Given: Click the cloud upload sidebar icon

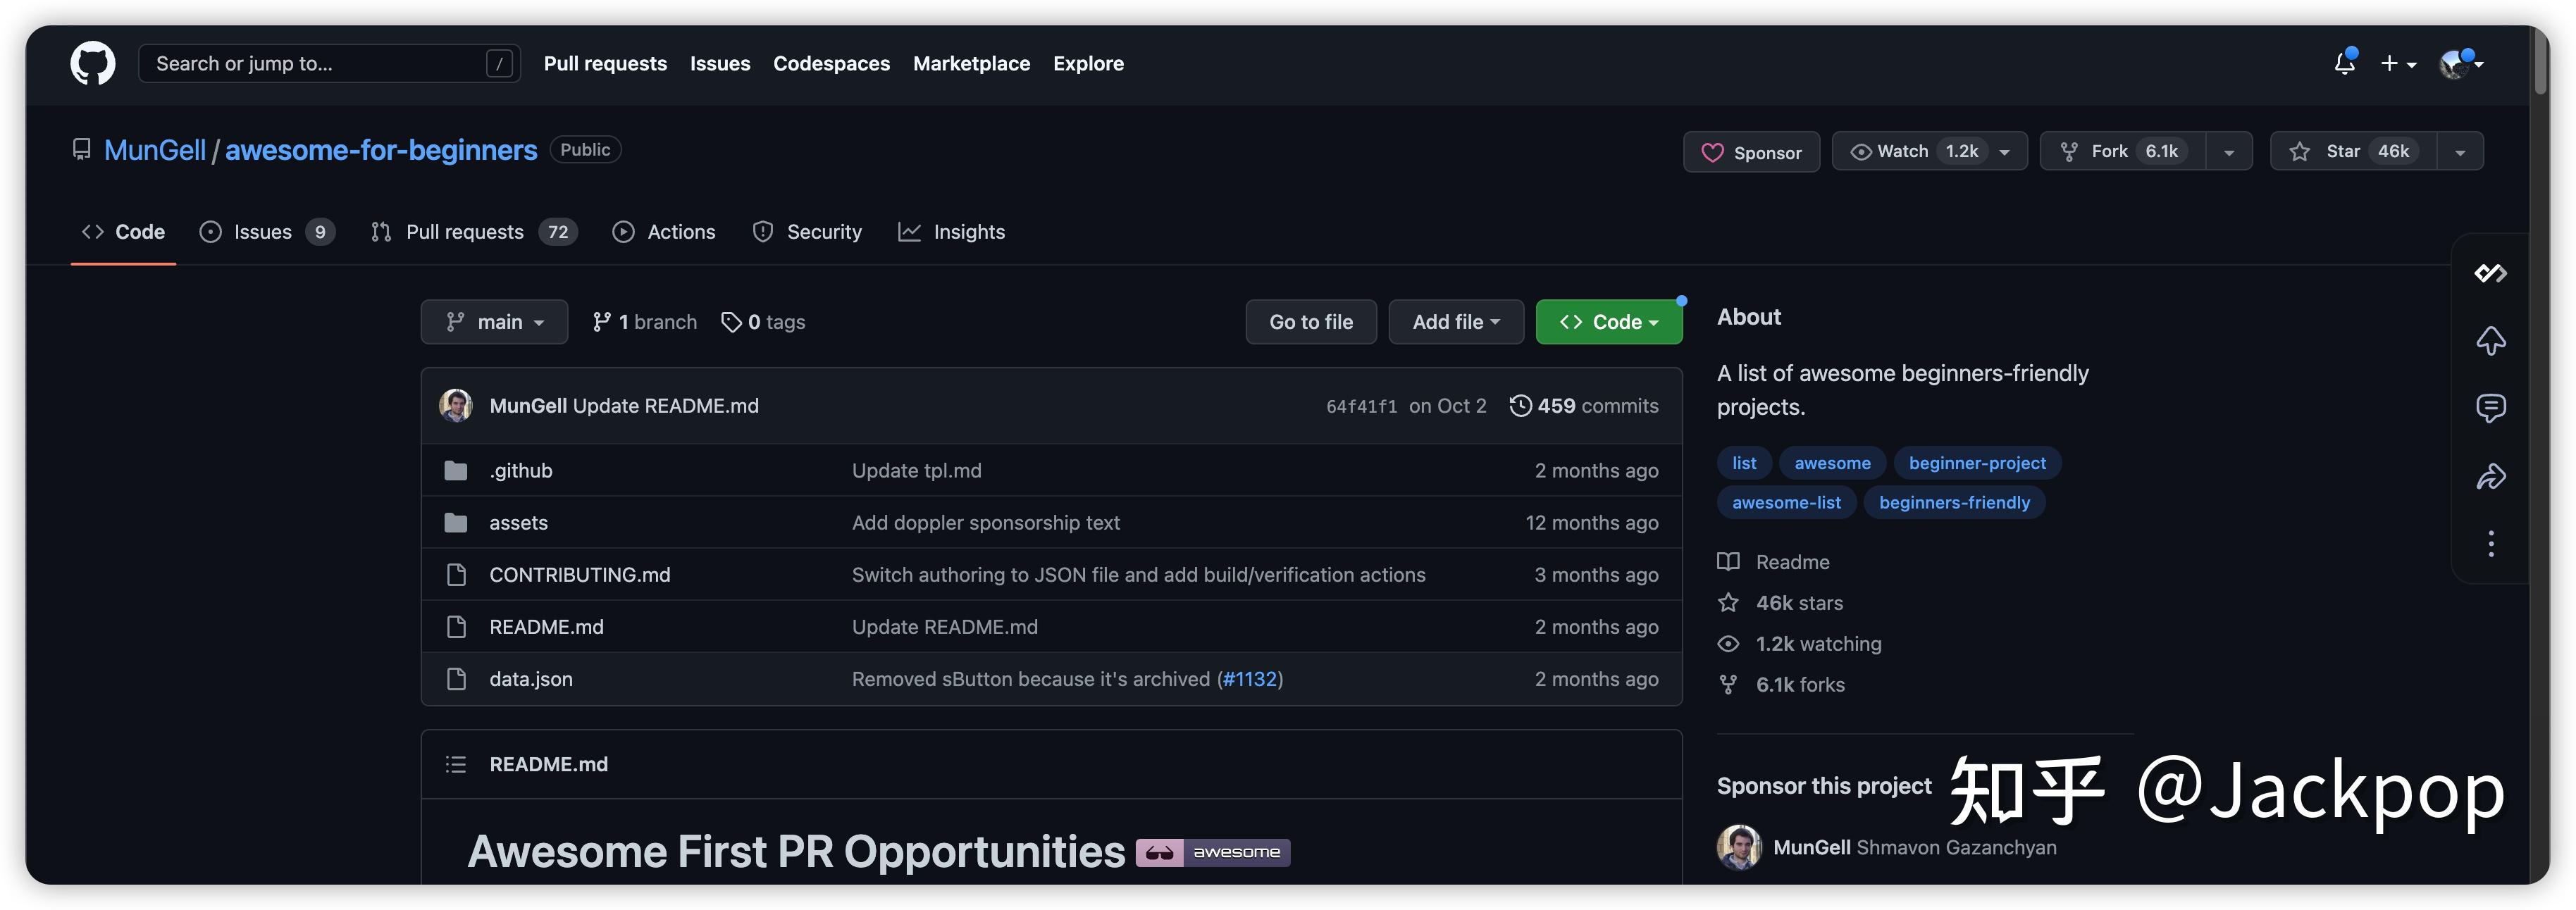Looking at the screenshot, I should tap(2490, 340).
